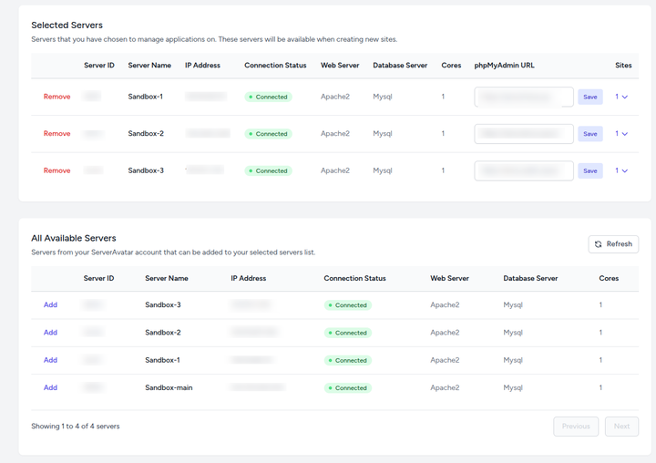Go to Next page of servers
The image size is (656, 463).
tap(621, 427)
